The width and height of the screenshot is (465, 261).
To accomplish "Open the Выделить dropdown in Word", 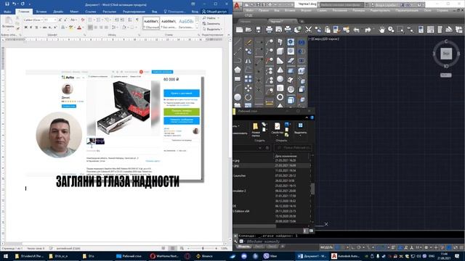I will 212,29.
